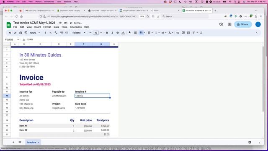The width and height of the screenshot is (268, 151).
Task: Create a filter with funnel icon
Action: point(193,33)
